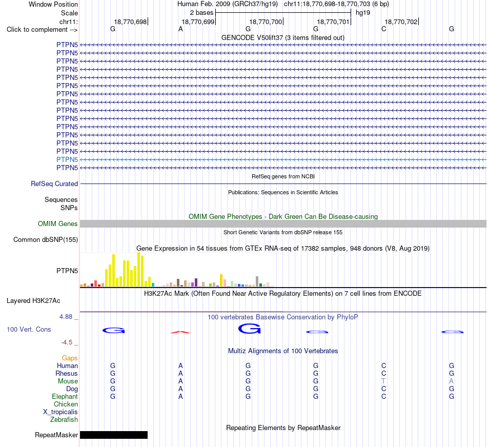
Task: Click the red A in the PhyloP conservation logo
Action: (180, 332)
